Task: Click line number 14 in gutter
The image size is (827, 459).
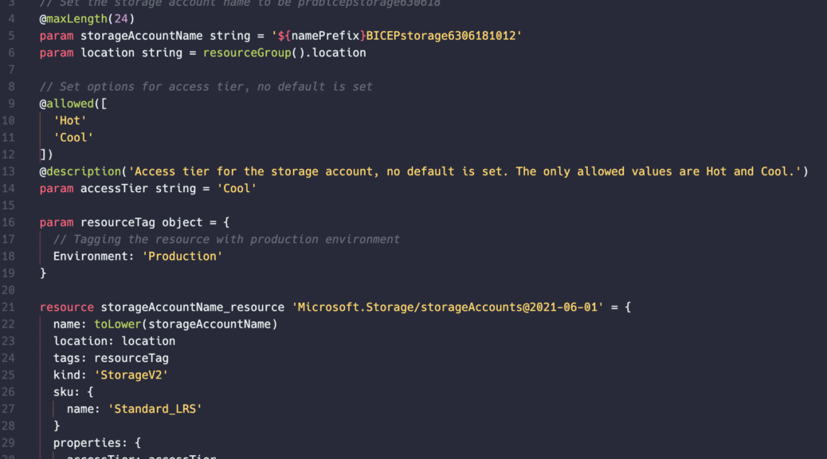Action: [8, 188]
